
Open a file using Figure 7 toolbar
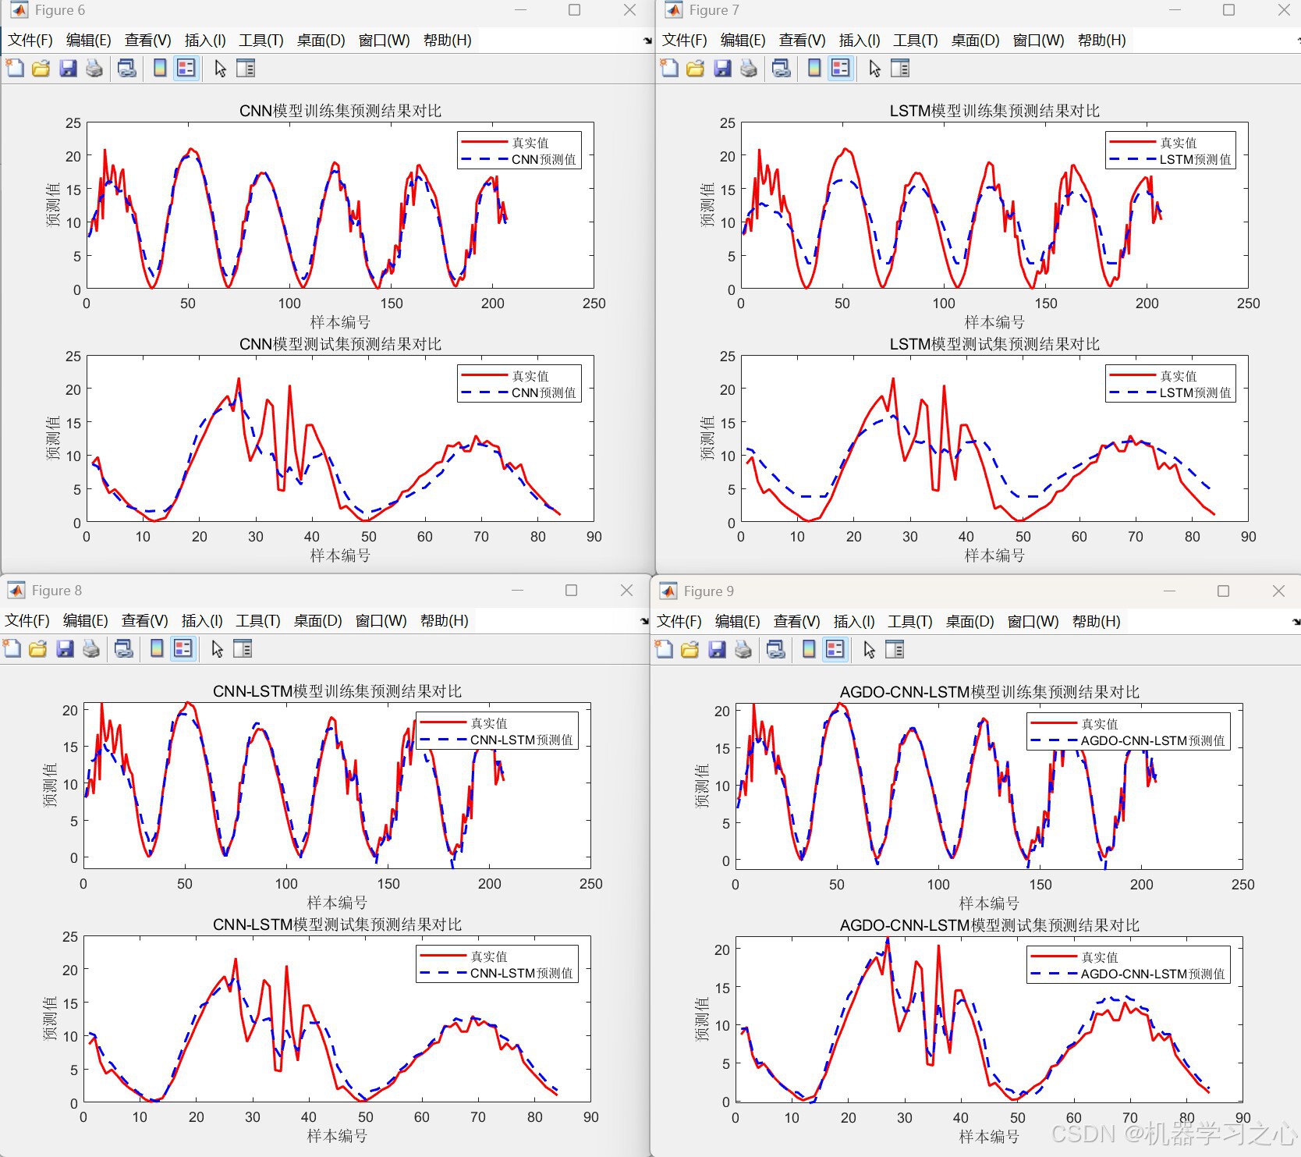(696, 69)
